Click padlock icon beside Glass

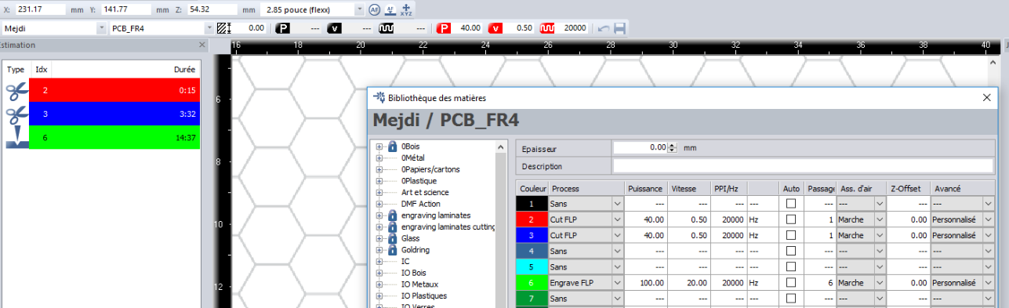pos(393,238)
